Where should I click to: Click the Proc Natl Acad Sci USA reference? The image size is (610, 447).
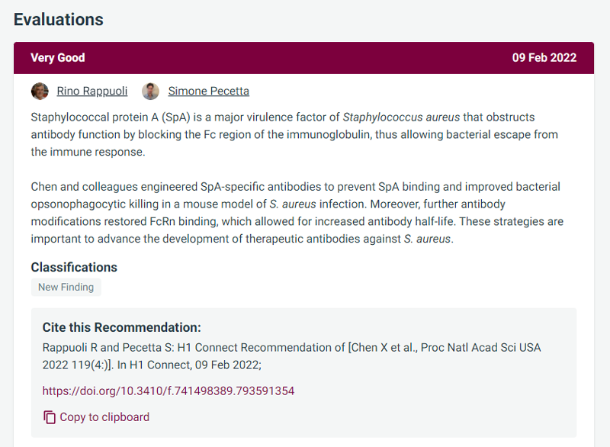pyautogui.click(x=481, y=347)
